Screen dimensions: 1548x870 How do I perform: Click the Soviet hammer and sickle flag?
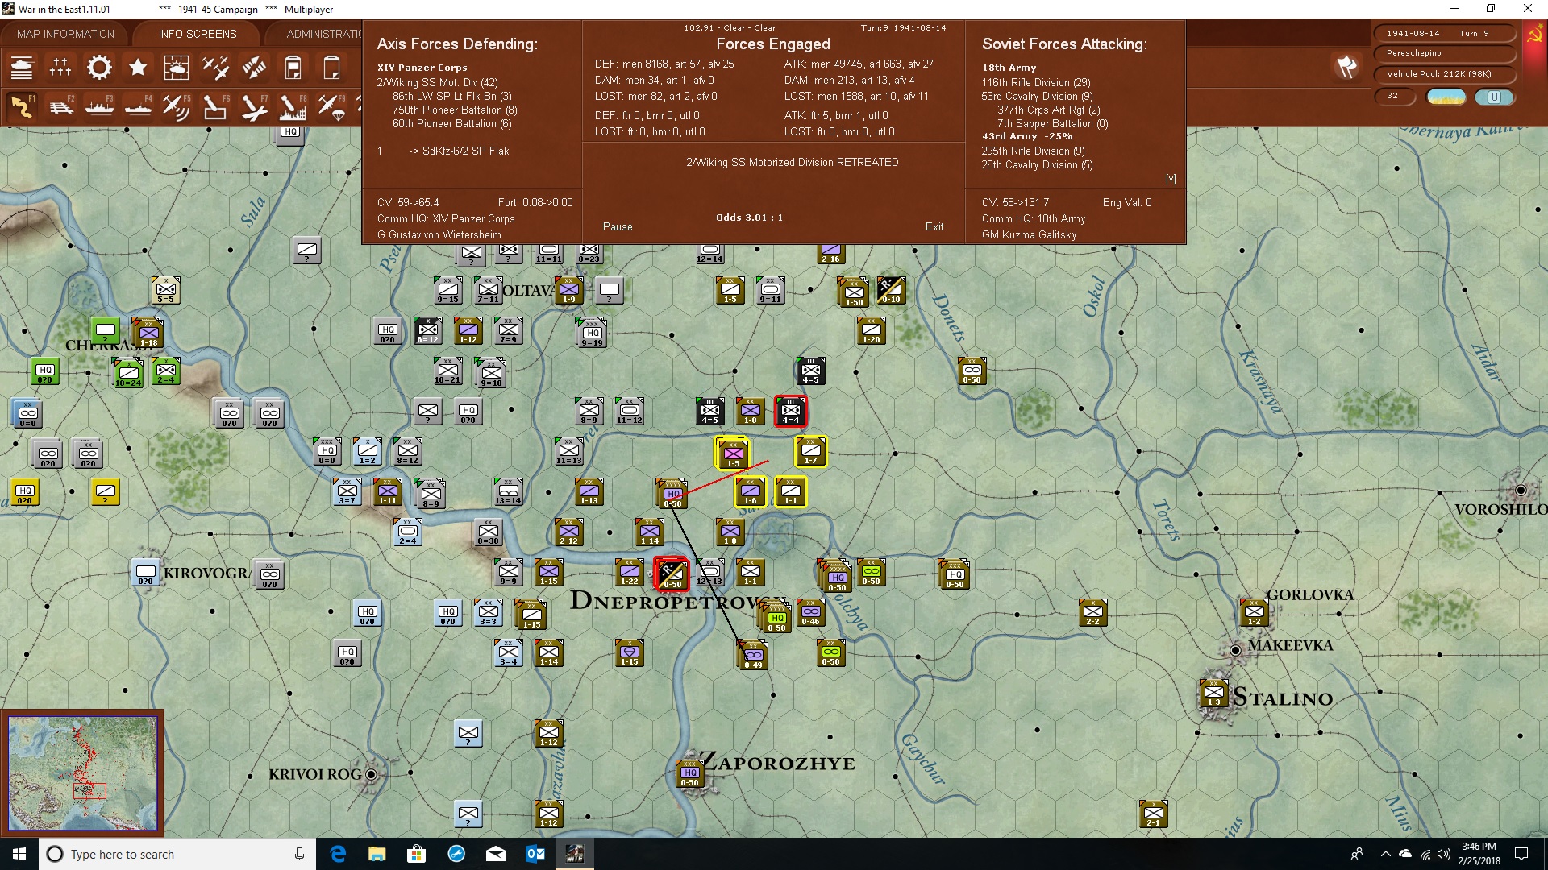1534,35
